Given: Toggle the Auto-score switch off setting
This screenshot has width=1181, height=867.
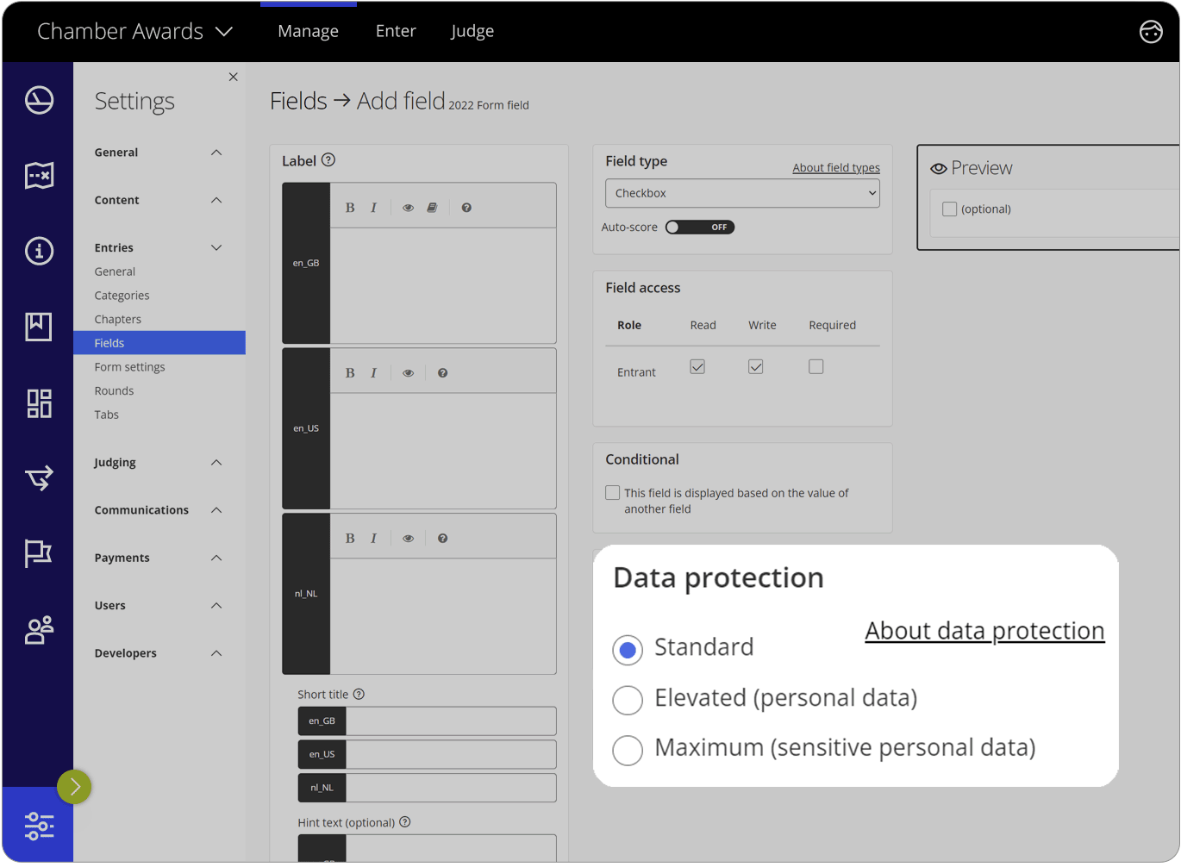Looking at the screenshot, I should 699,227.
